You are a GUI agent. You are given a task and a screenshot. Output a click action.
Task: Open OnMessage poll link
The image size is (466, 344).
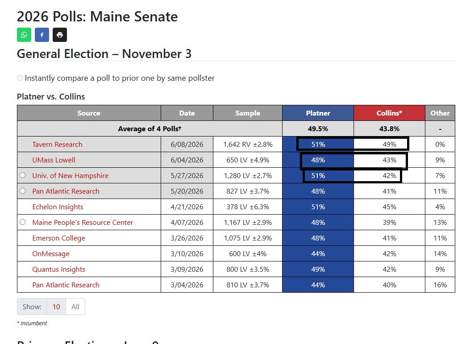click(x=51, y=254)
